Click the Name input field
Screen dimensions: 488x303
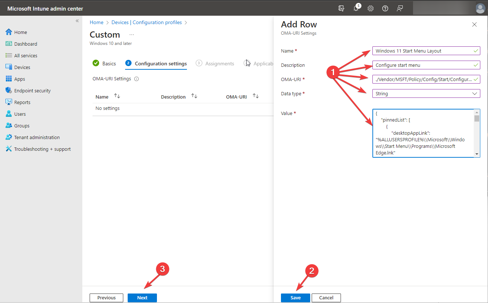coord(426,51)
